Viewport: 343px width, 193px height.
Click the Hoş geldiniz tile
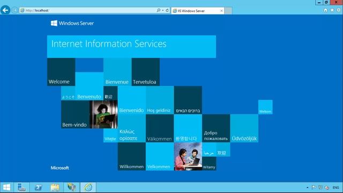point(160,100)
